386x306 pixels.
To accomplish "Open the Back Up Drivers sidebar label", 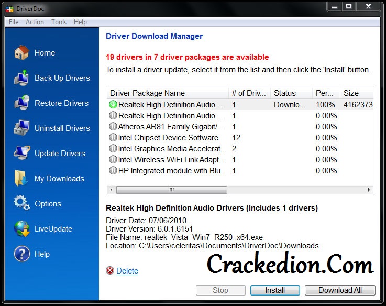I will [x=62, y=78].
